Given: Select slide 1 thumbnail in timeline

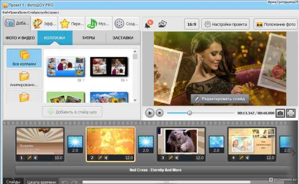Looking at the screenshot, I should pos(40,141).
